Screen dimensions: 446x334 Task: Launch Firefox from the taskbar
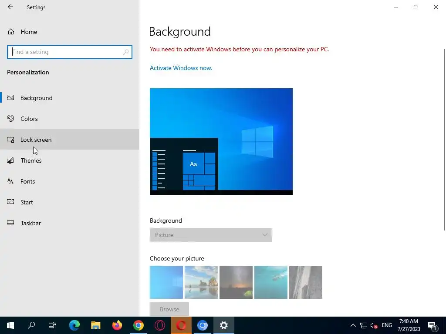pos(117,325)
